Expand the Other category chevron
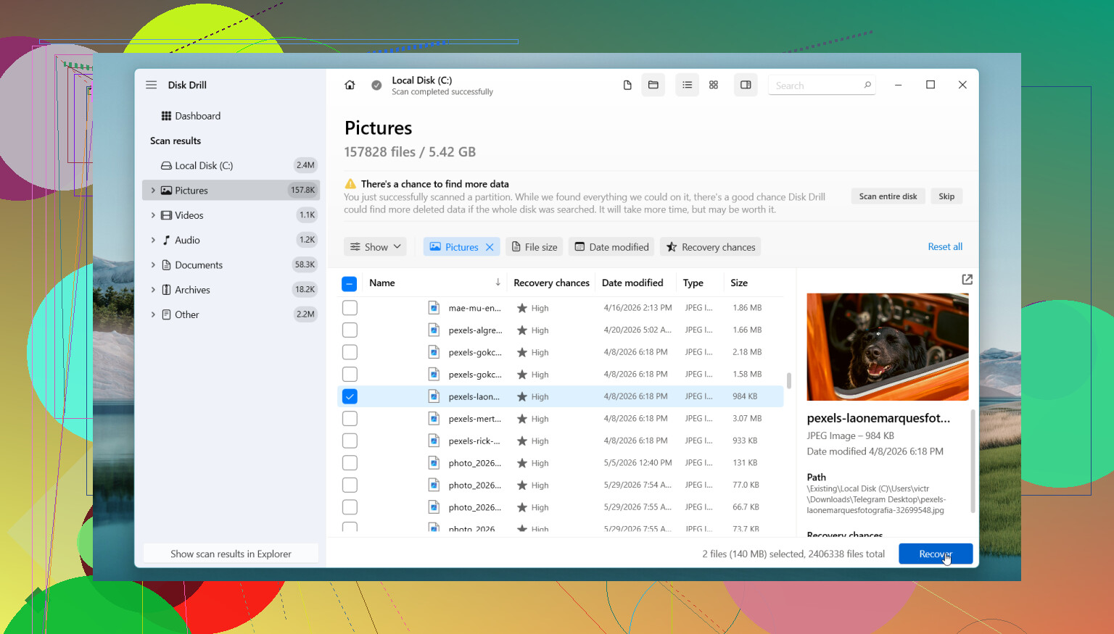Viewport: 1114px width, 634px height. pyautogui.click(x=152, y=314)
